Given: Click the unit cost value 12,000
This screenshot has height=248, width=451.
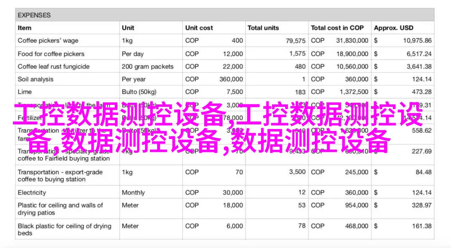Looking at the screenshot, I should [233, 54].
